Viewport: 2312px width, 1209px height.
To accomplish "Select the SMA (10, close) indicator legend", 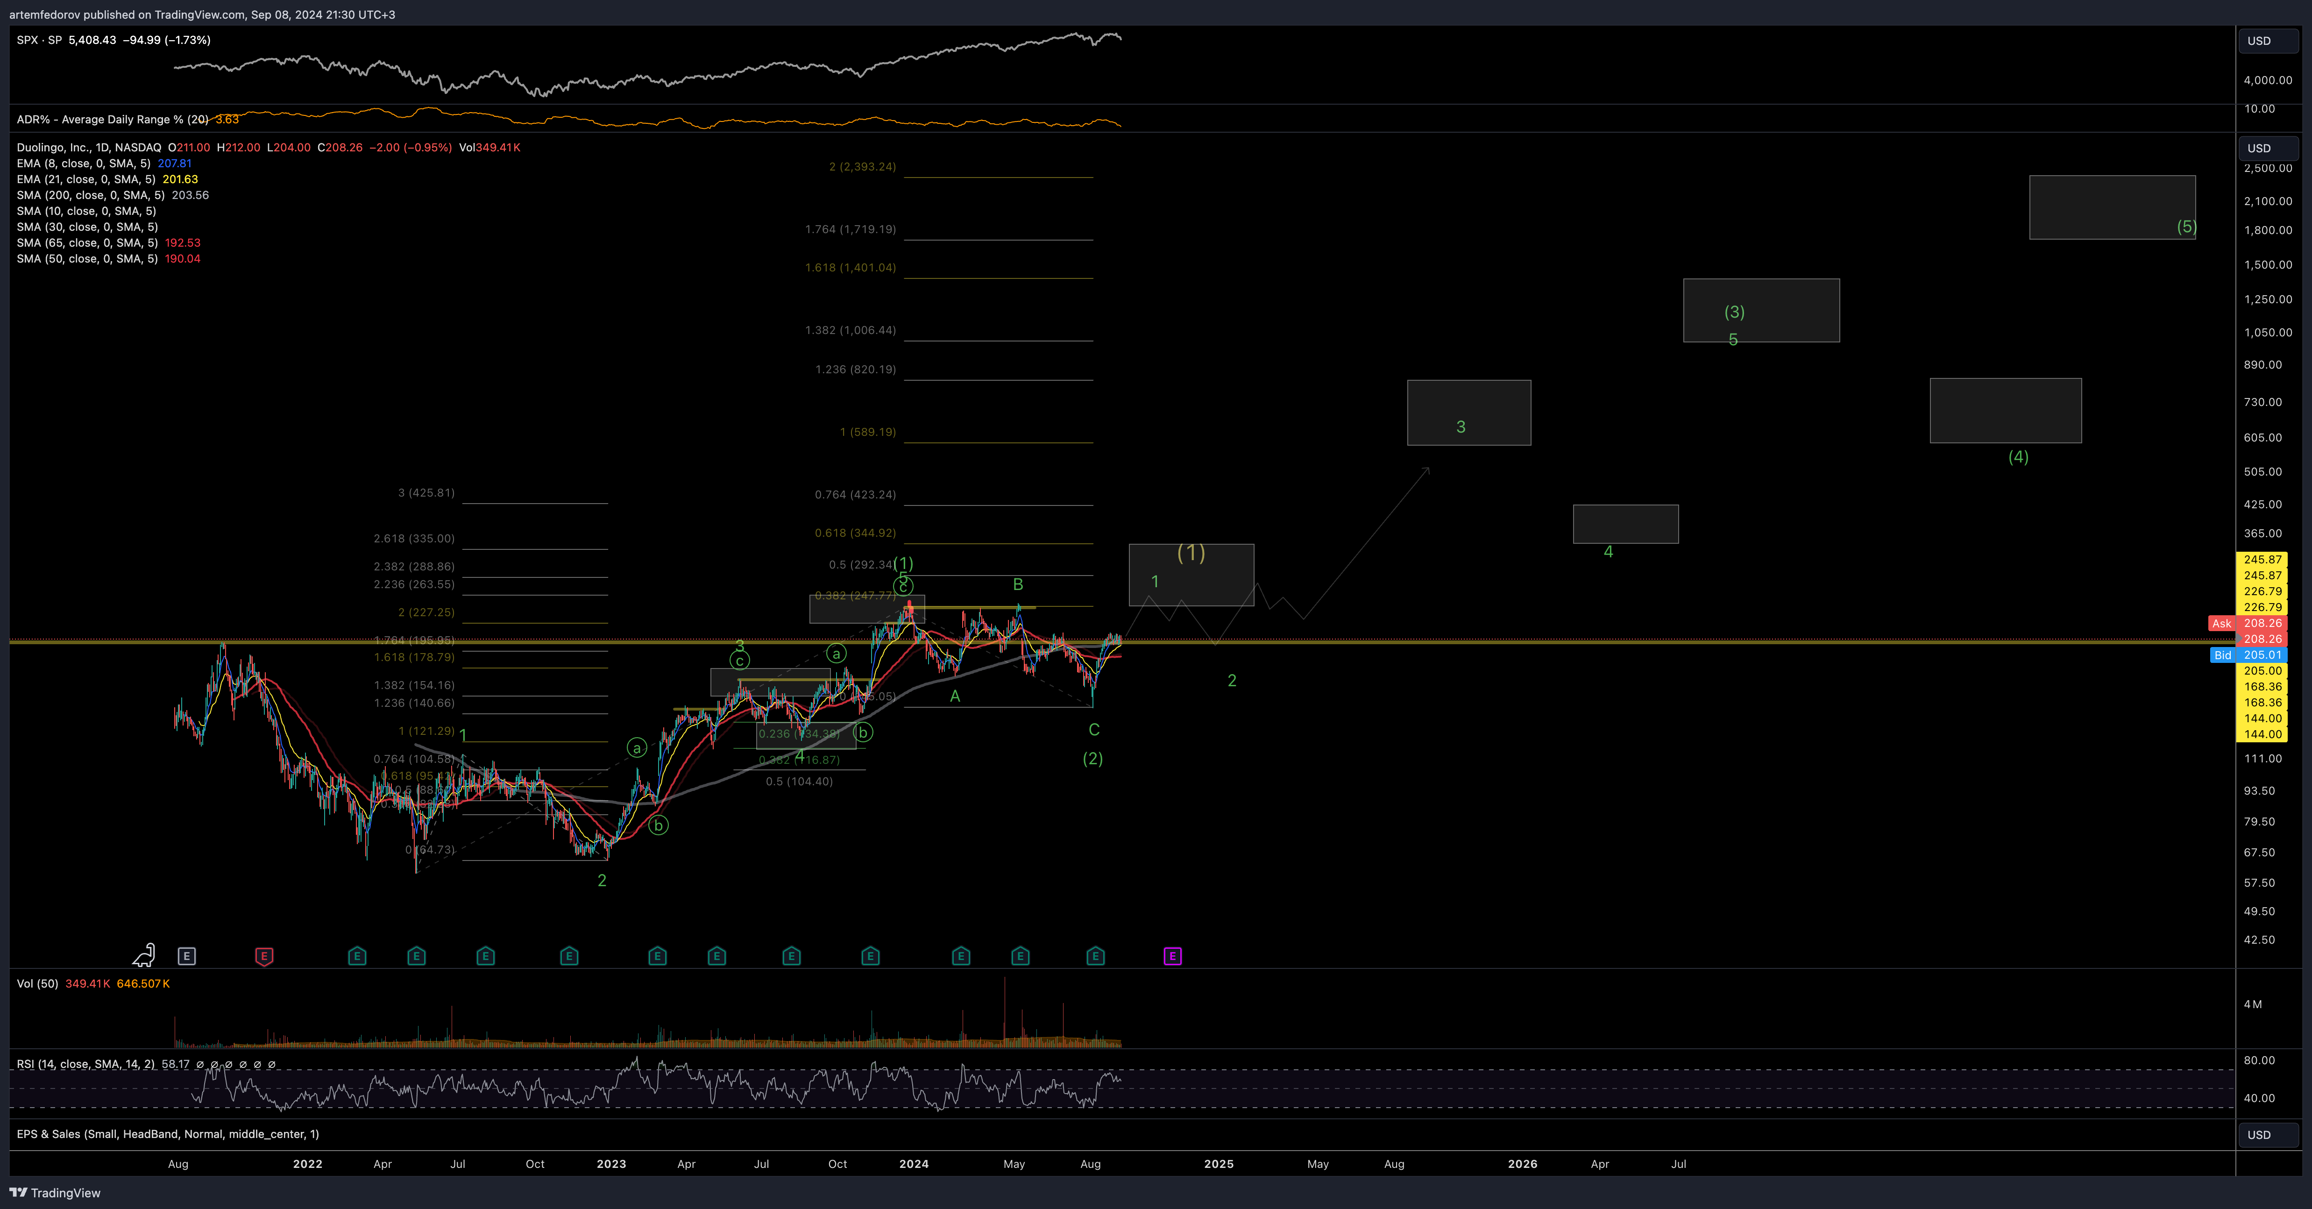I will click(86, 211).
